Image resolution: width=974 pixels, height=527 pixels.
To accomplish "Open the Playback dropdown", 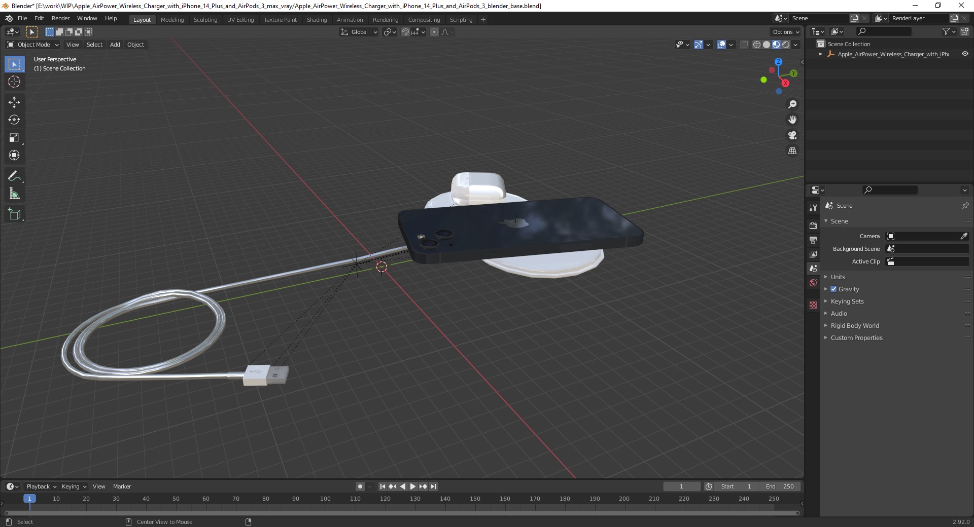I will (x=41, y=486).
